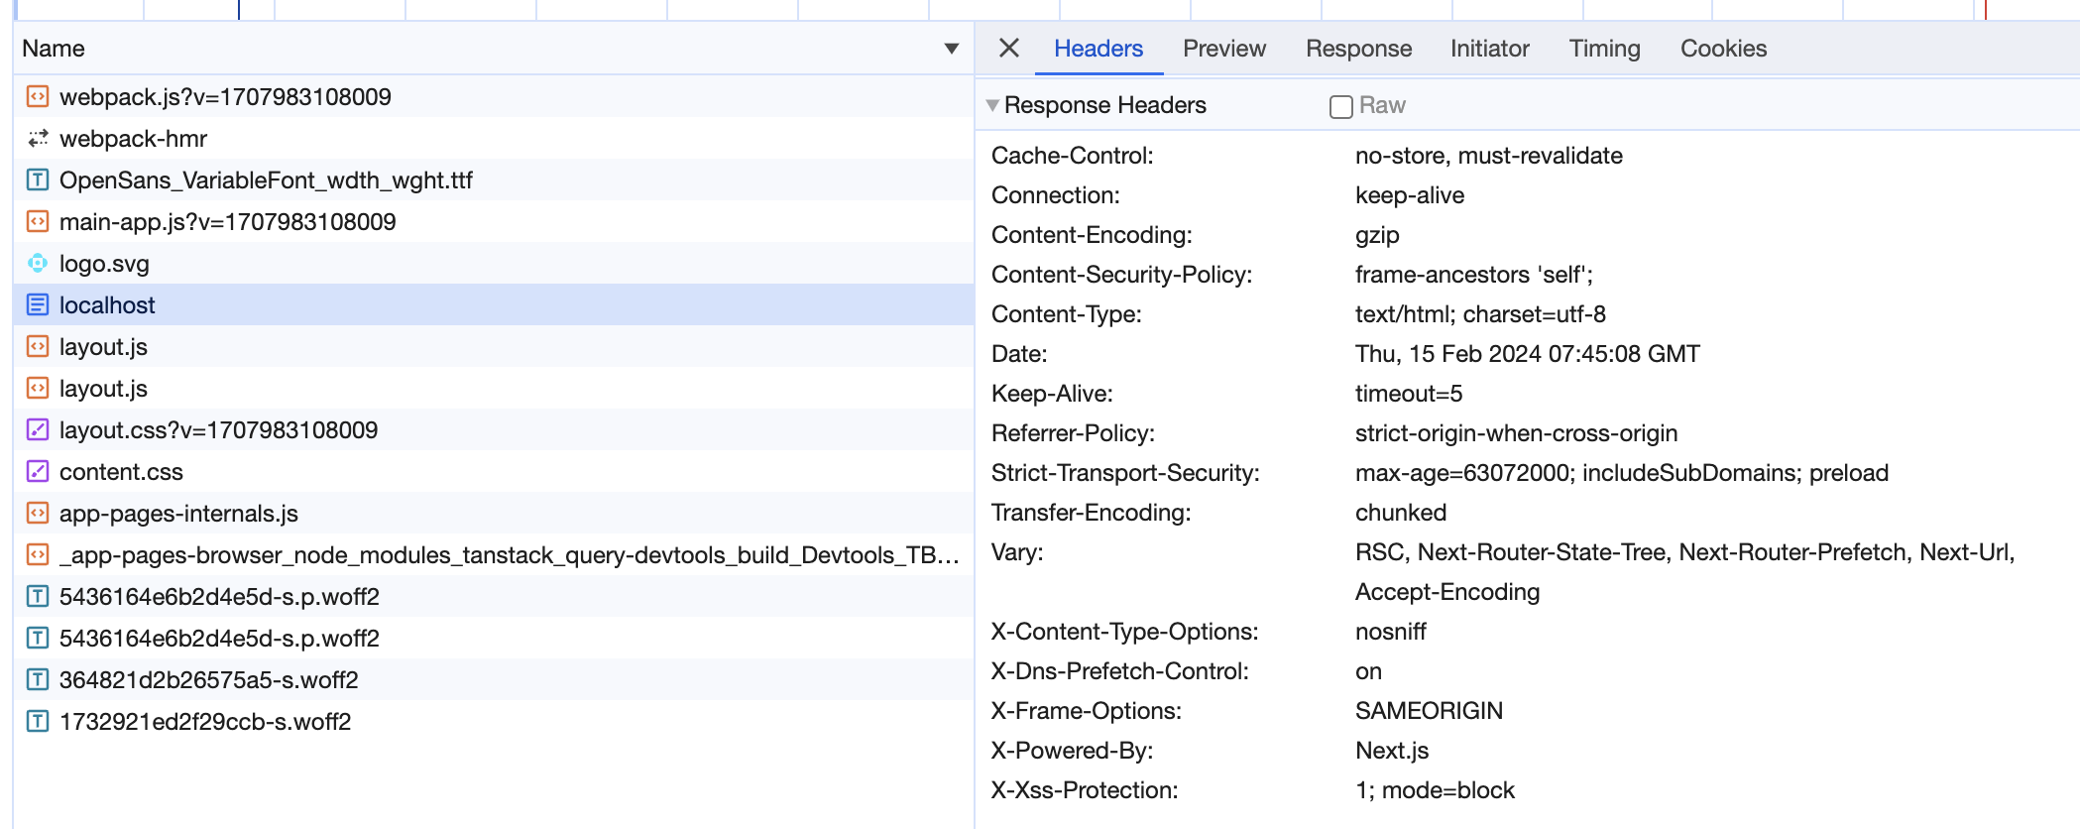
Task: Select the app-pages-internals.js request
Action: [494, 513]
